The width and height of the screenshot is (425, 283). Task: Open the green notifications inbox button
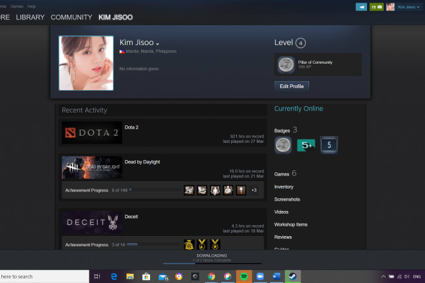tap(377, 7)
